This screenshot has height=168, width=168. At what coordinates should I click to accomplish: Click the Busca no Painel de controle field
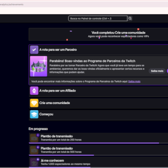coord(98,18)
